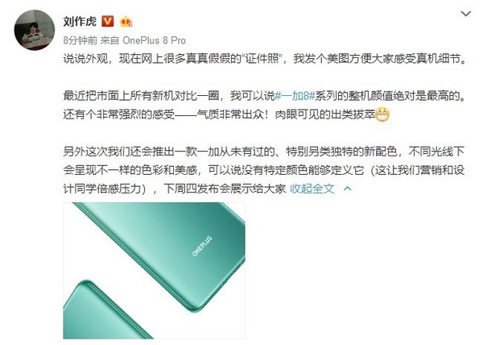Click the crown membership icon

tap(126, 21)
